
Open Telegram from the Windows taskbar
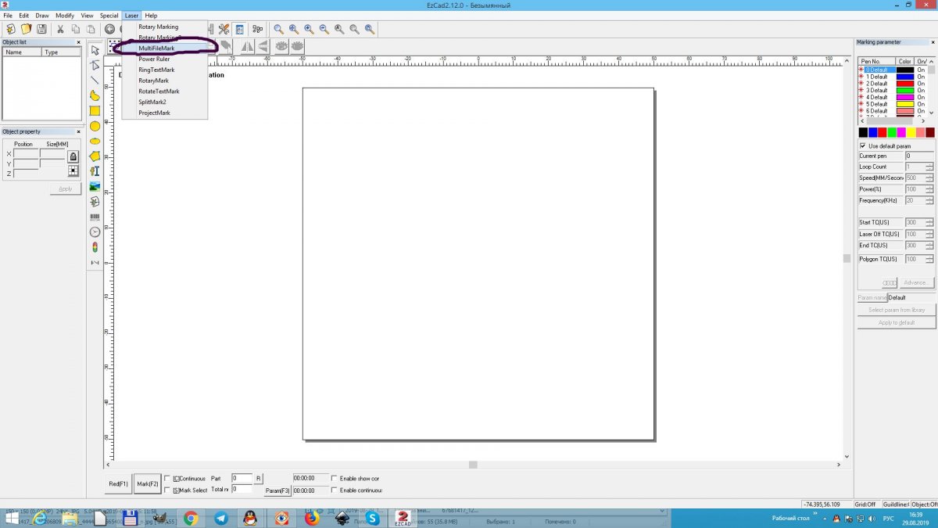click(220, 518)
